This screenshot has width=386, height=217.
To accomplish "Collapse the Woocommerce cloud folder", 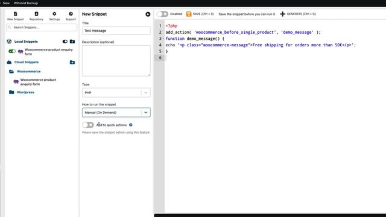I will pos(28,71).
